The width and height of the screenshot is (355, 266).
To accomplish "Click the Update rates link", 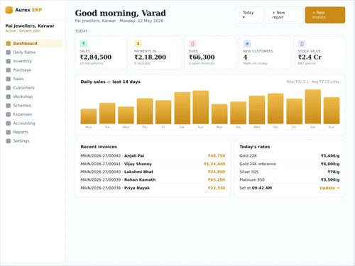I will point(329,188).
